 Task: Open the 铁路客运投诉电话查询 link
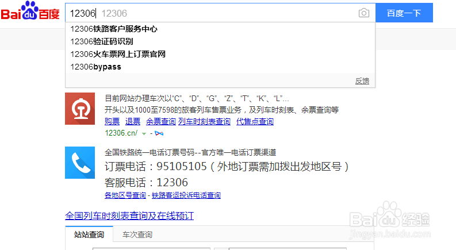point(186,195)
